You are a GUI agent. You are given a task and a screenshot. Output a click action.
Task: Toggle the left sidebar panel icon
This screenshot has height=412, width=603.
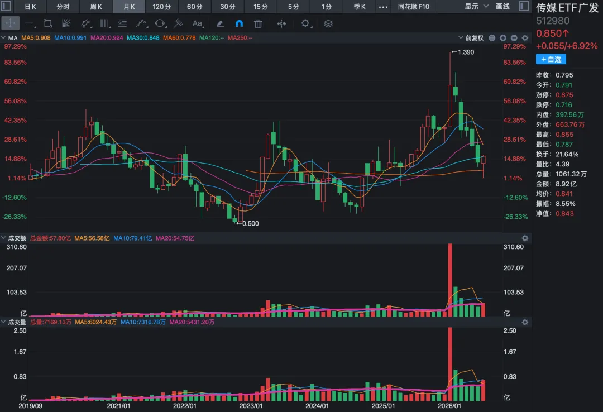pos(7,6)
